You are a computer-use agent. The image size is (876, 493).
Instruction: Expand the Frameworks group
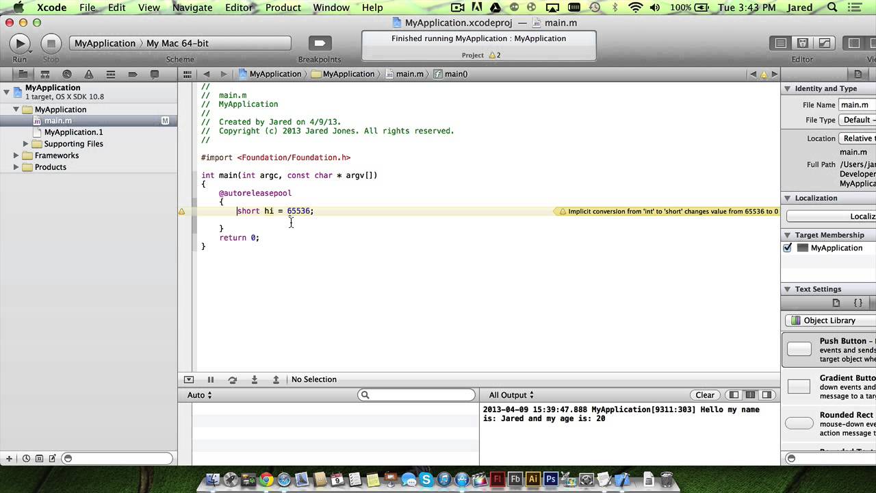16,155
